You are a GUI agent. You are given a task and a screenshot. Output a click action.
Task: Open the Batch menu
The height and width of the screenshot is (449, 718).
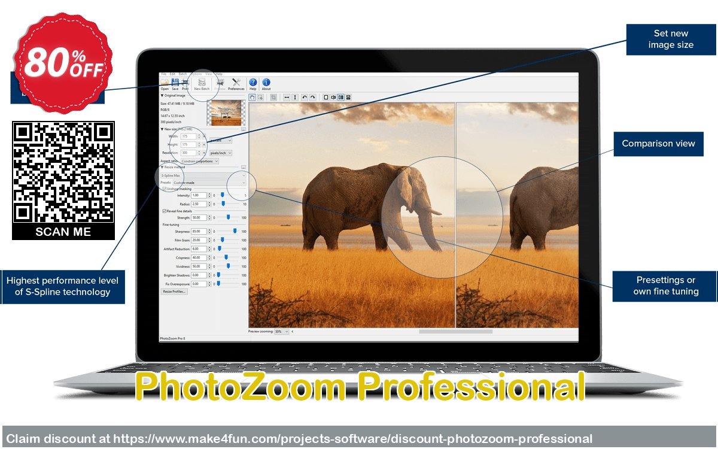pyautogui.click(x=182, y=74)
